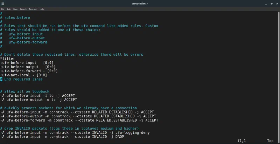Click the 'ufw-before-output -o lo -j ACCEPT' line

[38, 100]
